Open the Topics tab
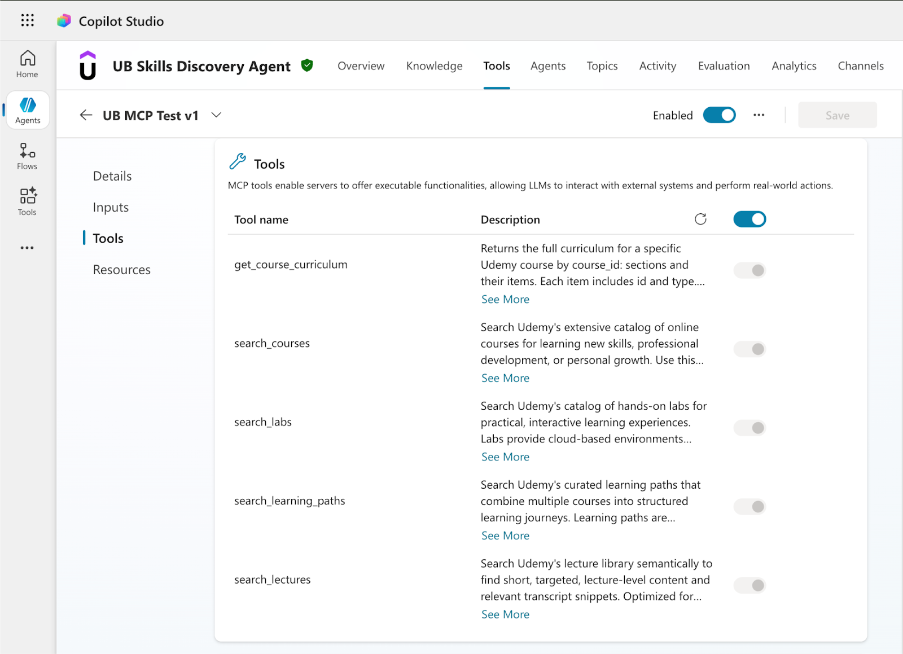The image size is (903, 654). 602,66
